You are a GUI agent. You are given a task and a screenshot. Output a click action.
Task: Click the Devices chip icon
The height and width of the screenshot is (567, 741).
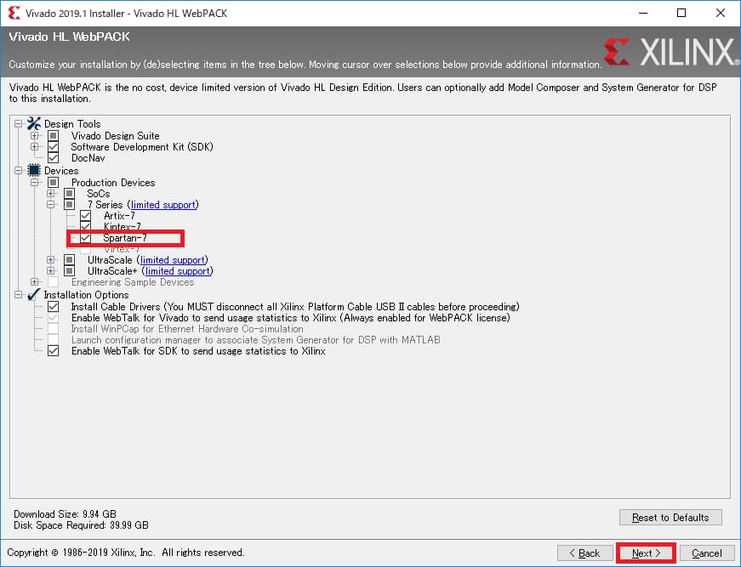point(33,170)
